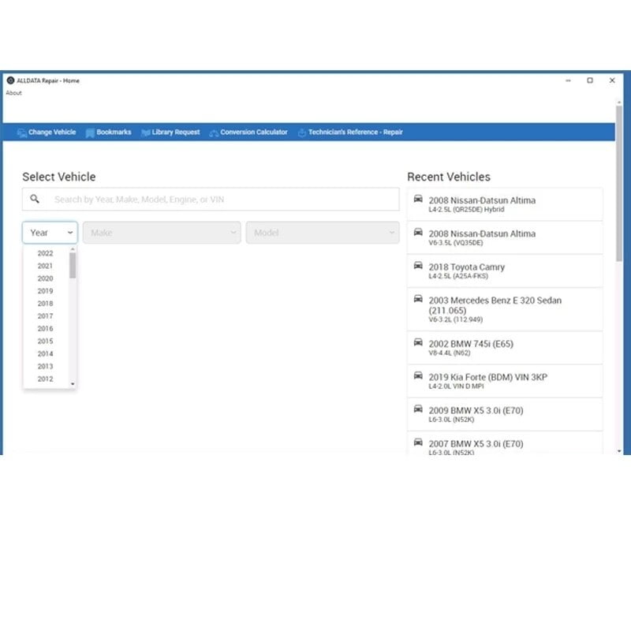Open recent 2019 Kia Forte entry
The image size is (631, 631).
click(x=505, y=381)
